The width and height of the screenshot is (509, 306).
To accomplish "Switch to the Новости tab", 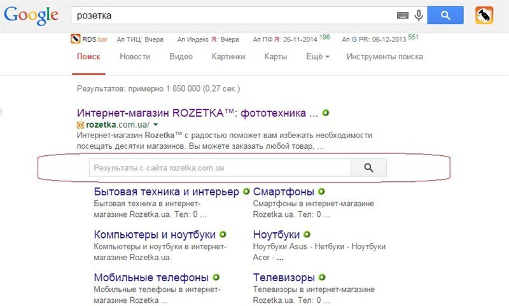I will coord(135,57).
